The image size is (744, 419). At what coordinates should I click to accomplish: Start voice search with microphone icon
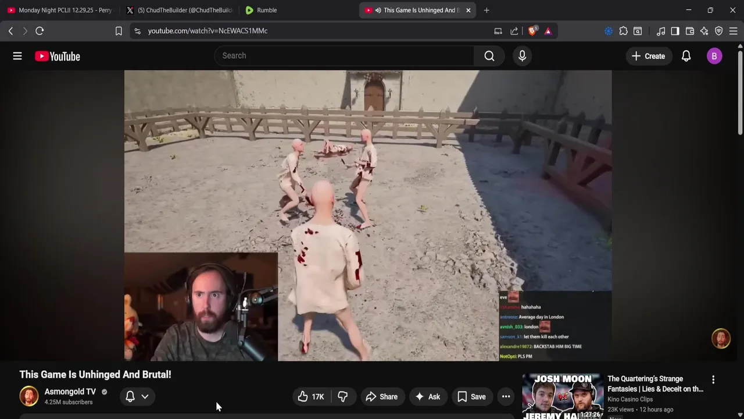click(x=522, y=56)
